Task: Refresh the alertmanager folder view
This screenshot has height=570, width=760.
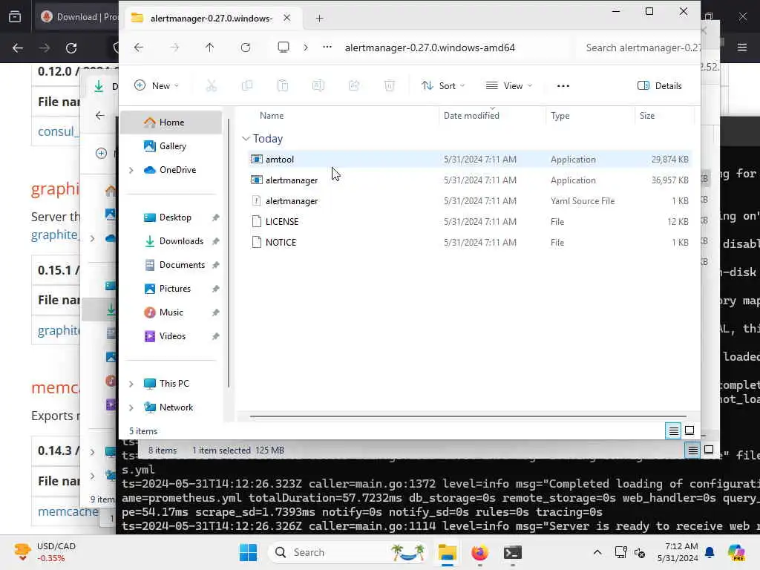Action: point(246,47)
